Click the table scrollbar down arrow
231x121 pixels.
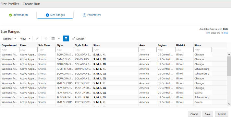229,104
